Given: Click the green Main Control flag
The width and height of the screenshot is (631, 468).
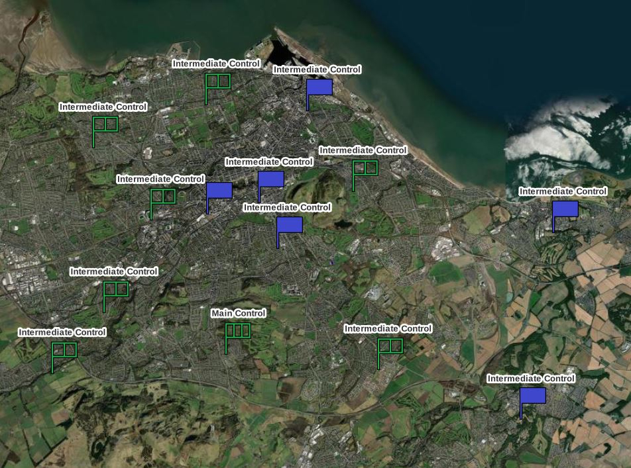Looking at the screenshot, I should pos(238,331).
